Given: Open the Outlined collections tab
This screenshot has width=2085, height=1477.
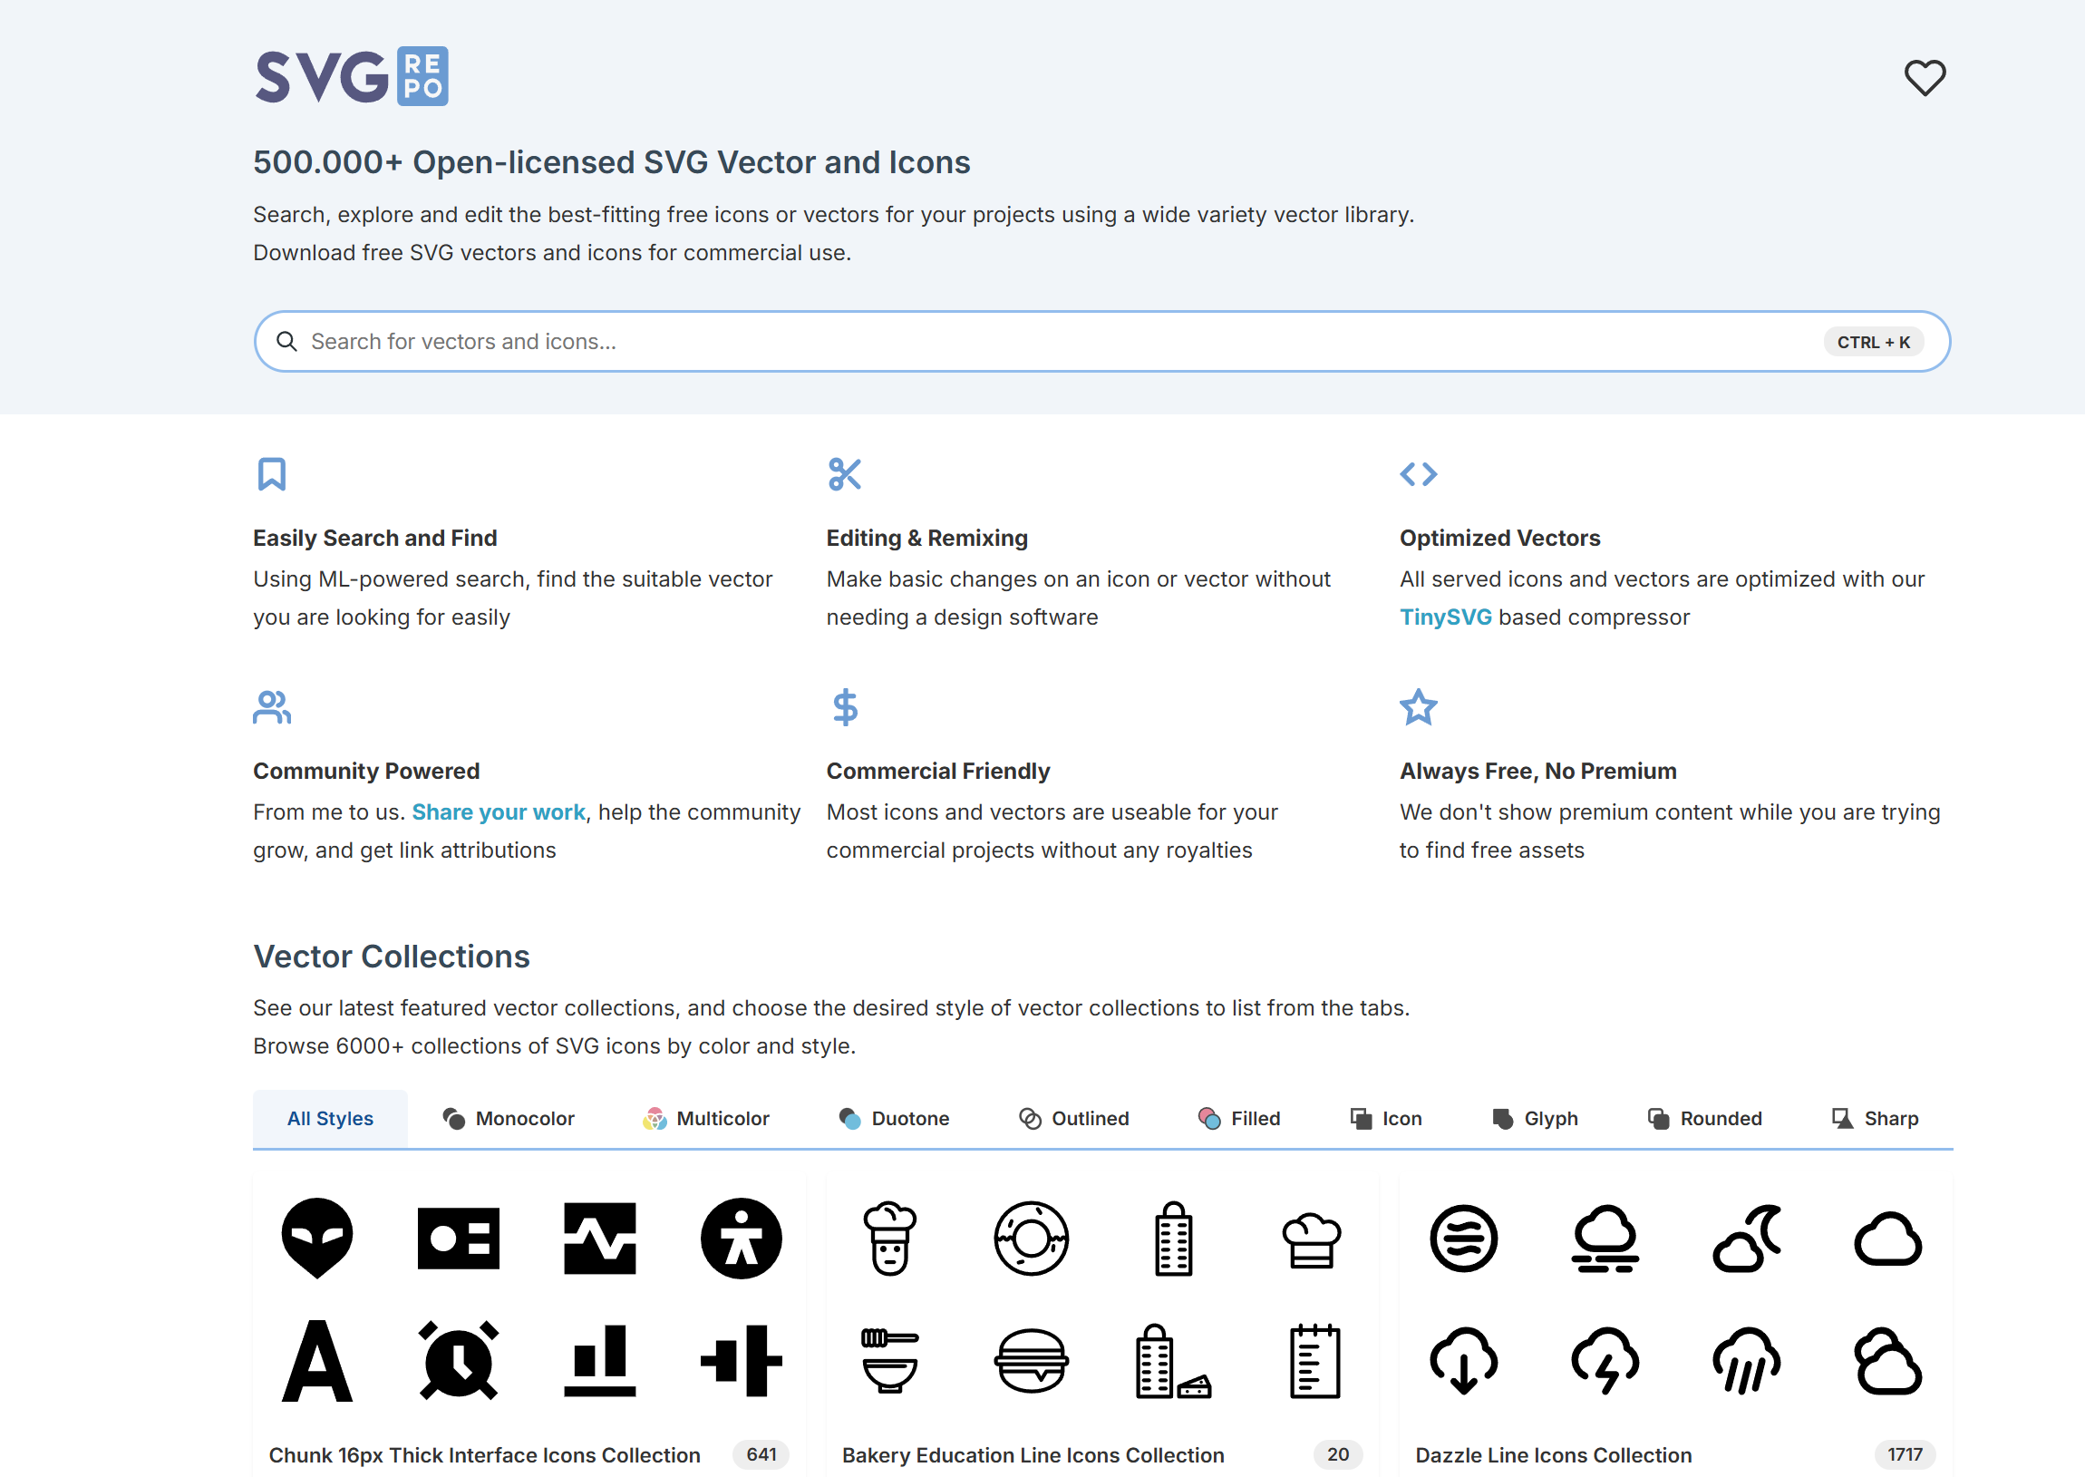Looking at the screenshot, I should click(1074, 1118).
